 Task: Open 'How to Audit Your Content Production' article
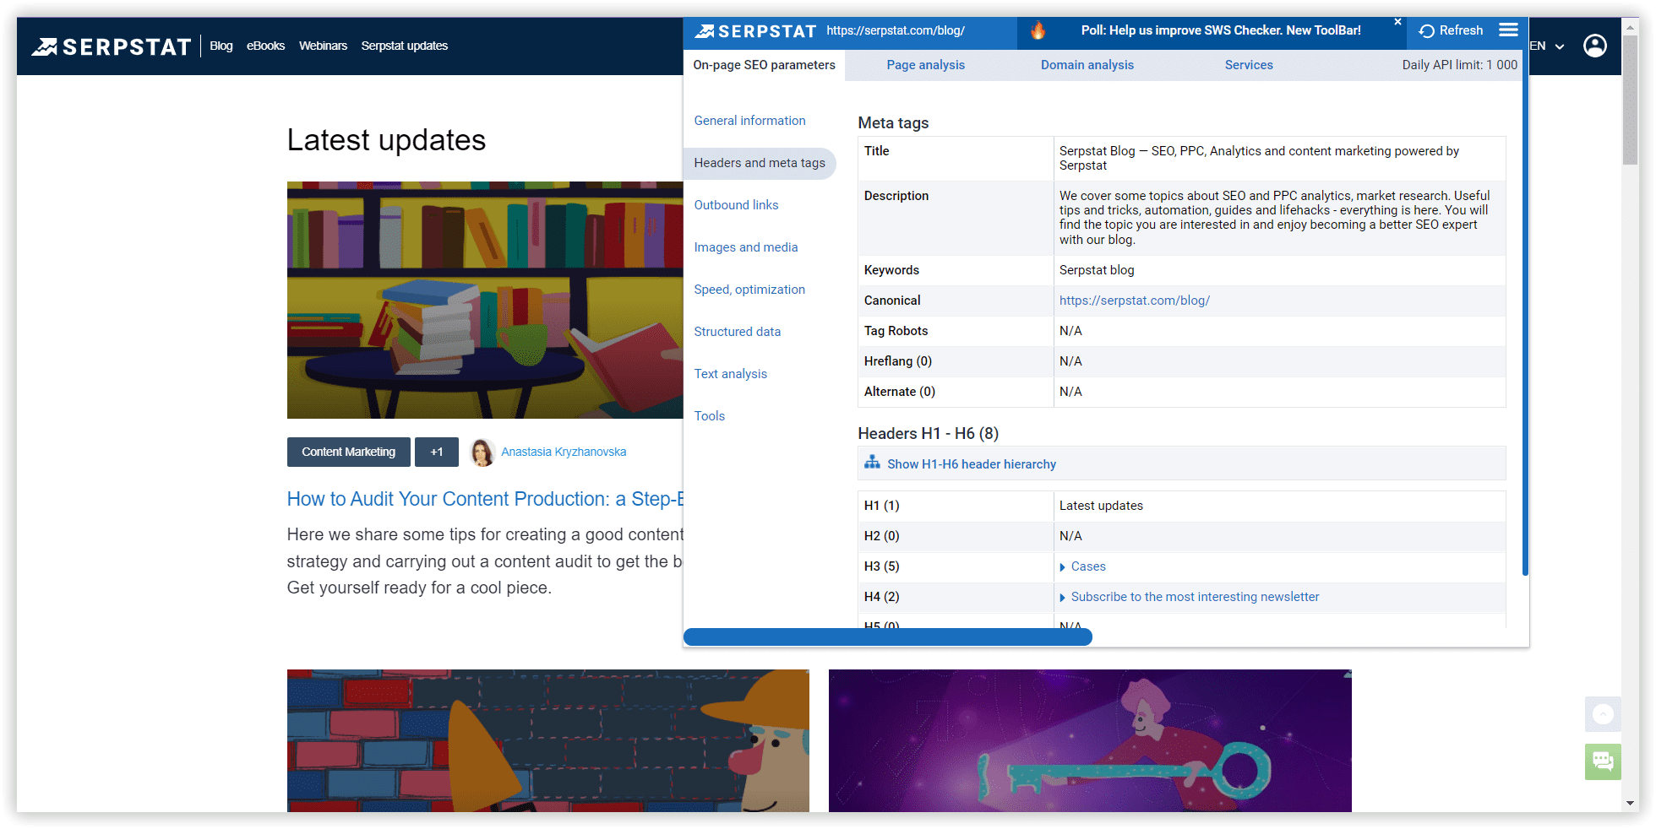(x=485, y=499)
